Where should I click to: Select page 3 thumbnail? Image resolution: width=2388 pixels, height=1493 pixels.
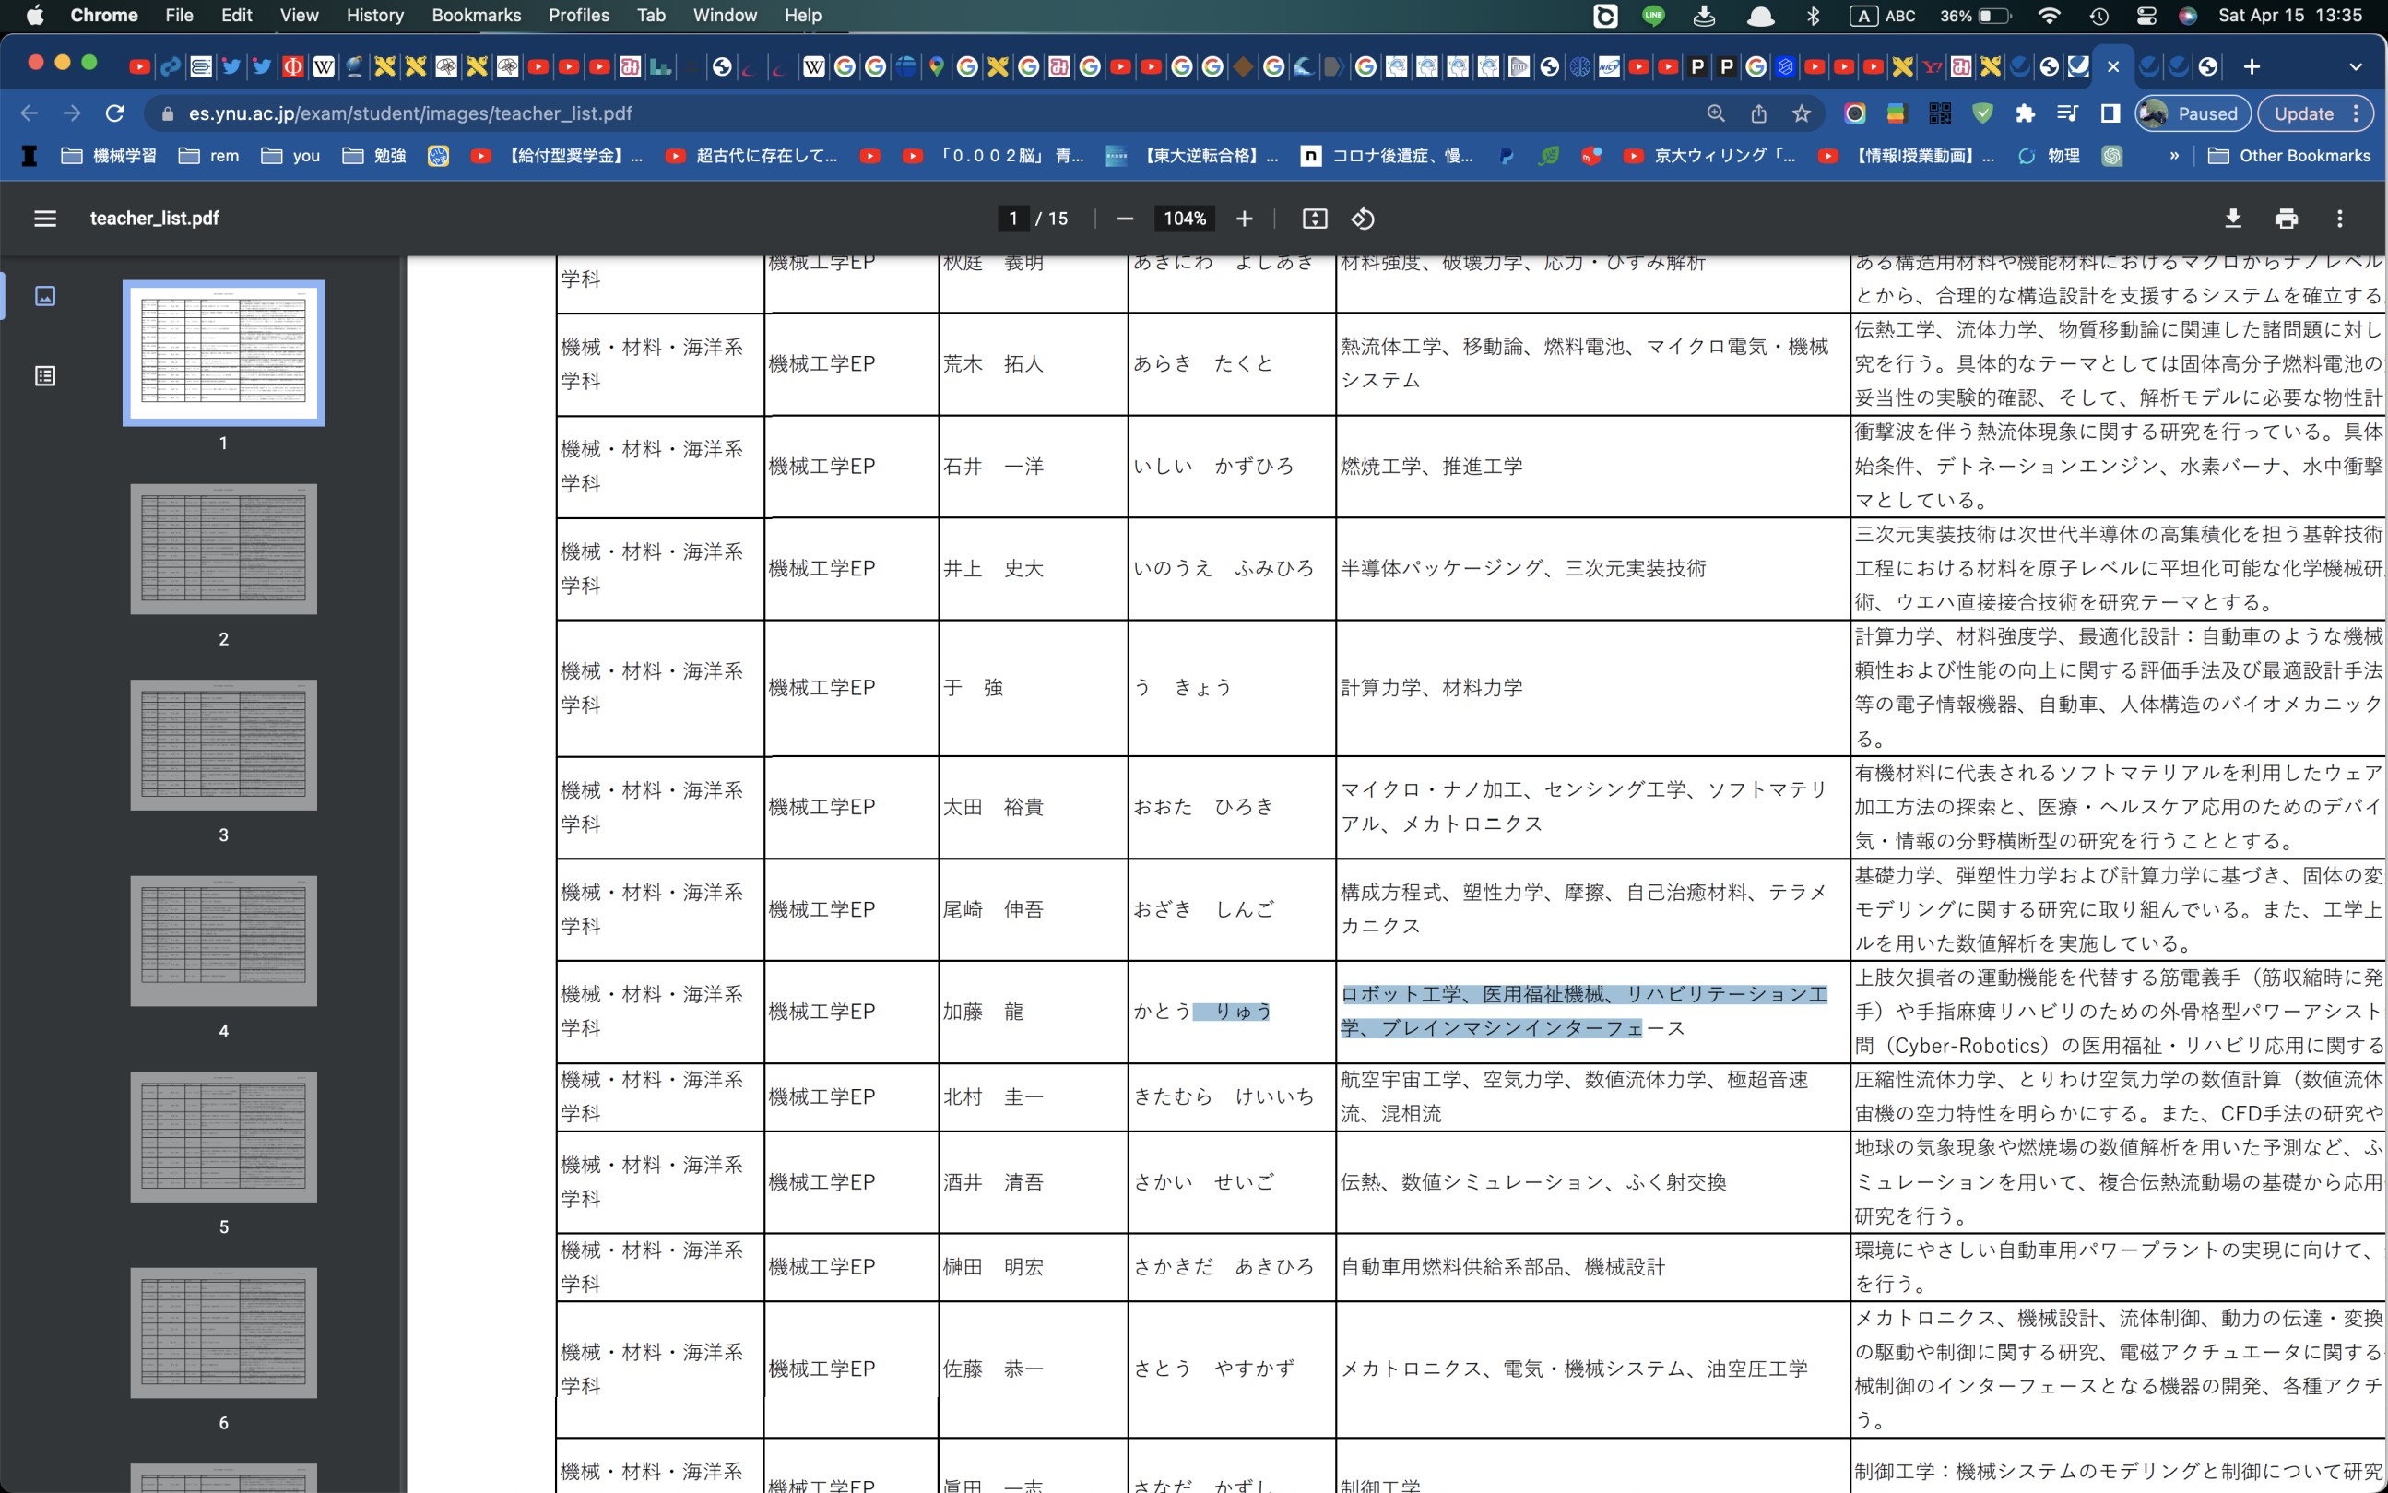pos(223,744)
